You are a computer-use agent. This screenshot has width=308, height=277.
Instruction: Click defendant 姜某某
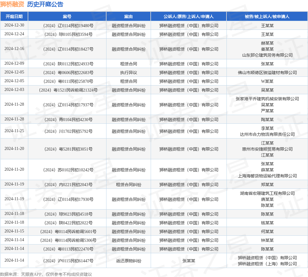point(267,49)
